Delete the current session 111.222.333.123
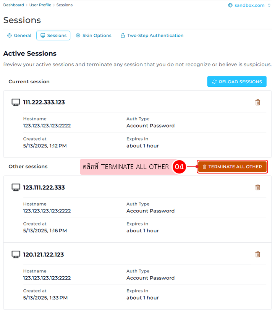The image size is (275, 313). 258,102
